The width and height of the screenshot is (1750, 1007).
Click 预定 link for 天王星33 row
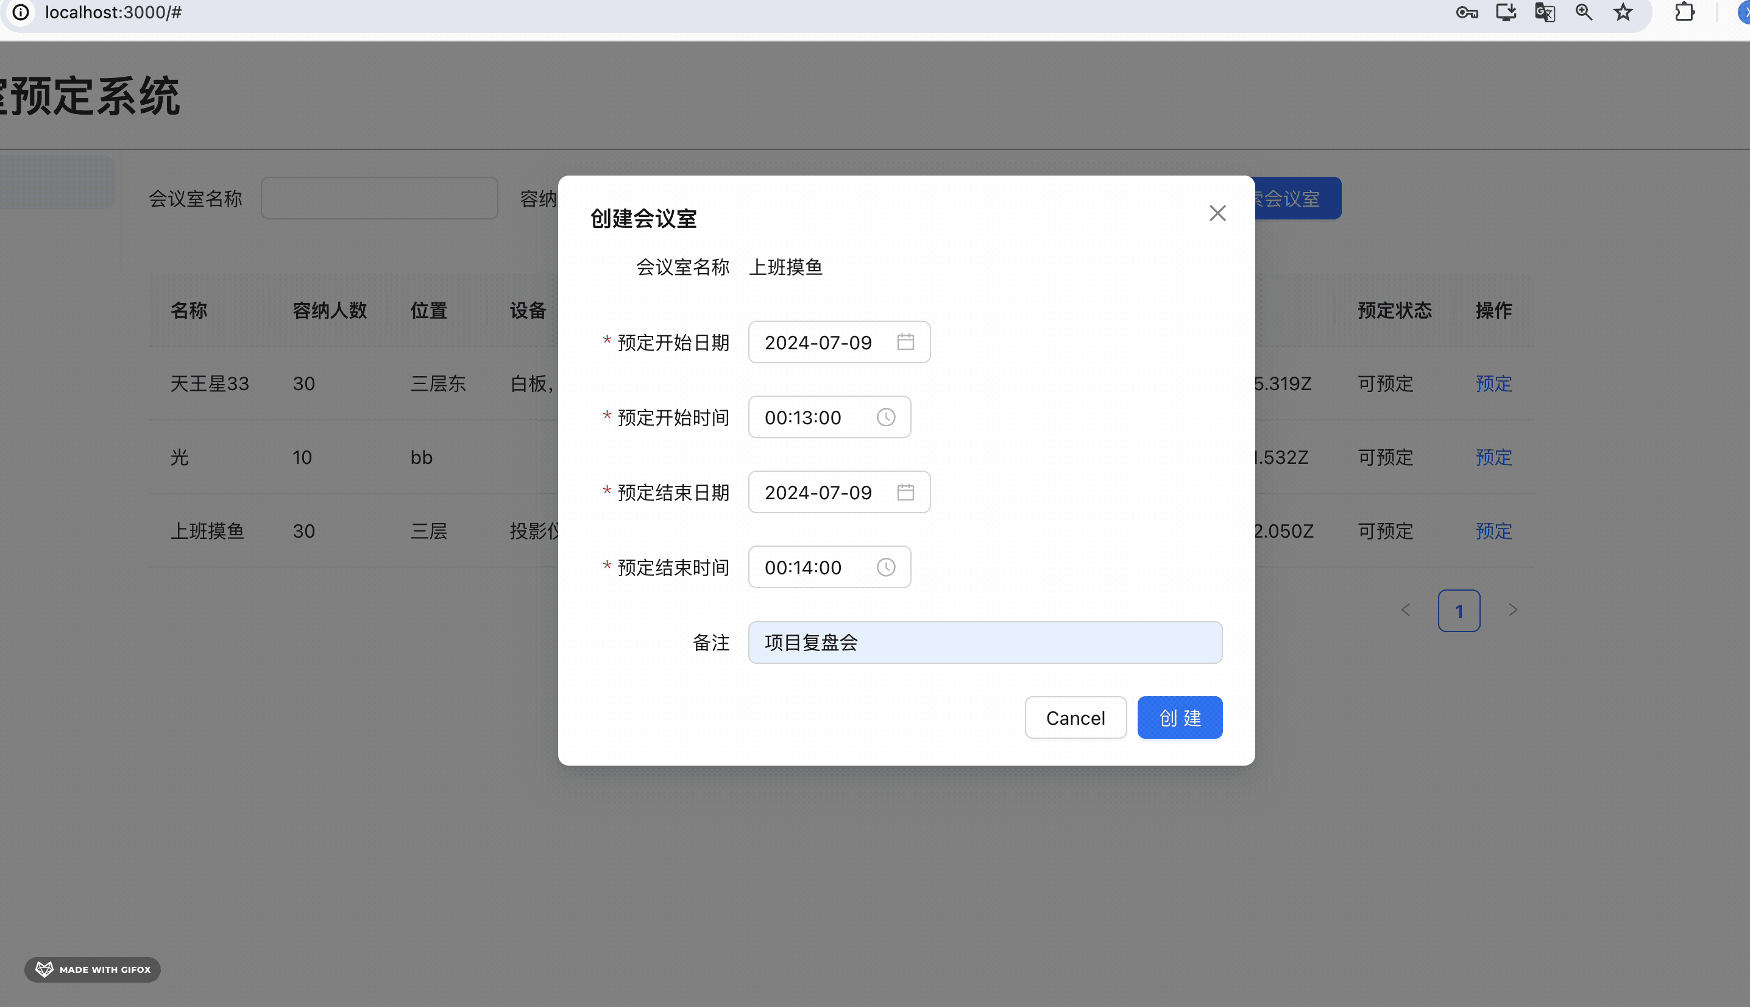coord(1493,383)
